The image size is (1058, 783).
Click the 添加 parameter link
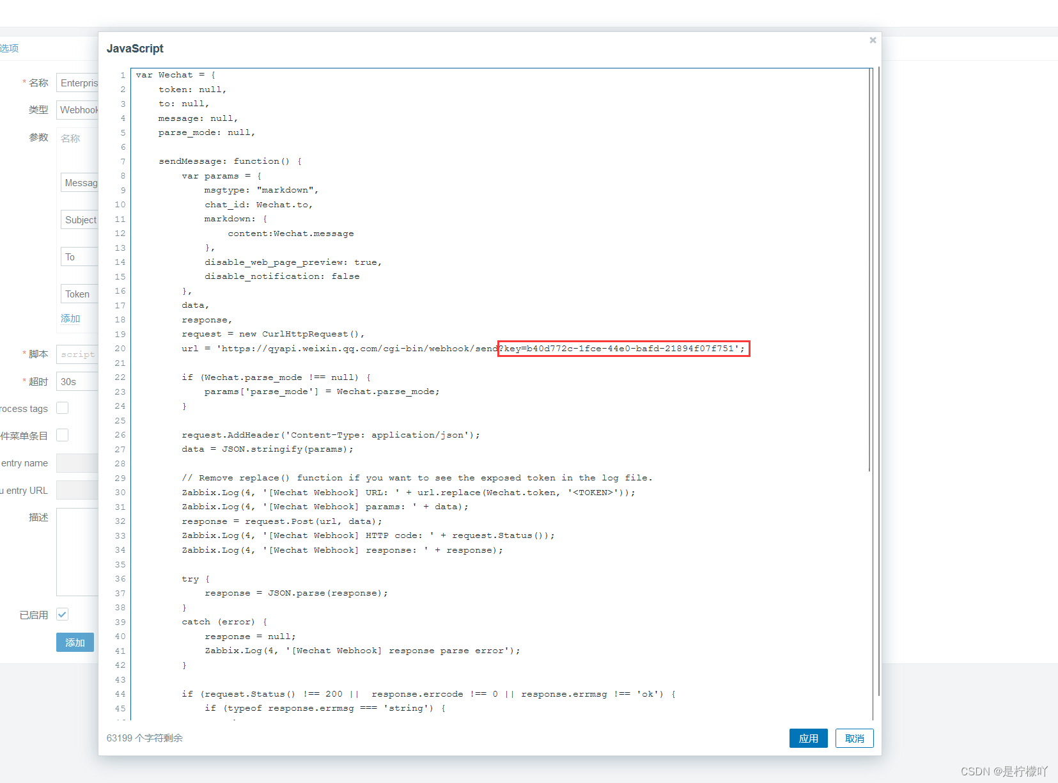pyautogui.click(x=70, y=319)
